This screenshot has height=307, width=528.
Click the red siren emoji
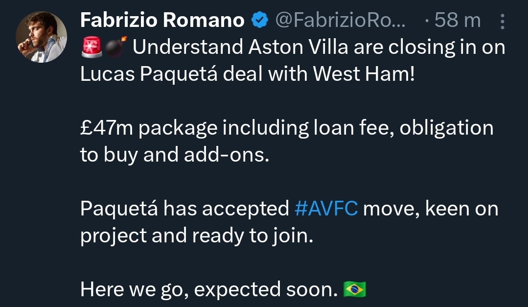coord(91,47)
